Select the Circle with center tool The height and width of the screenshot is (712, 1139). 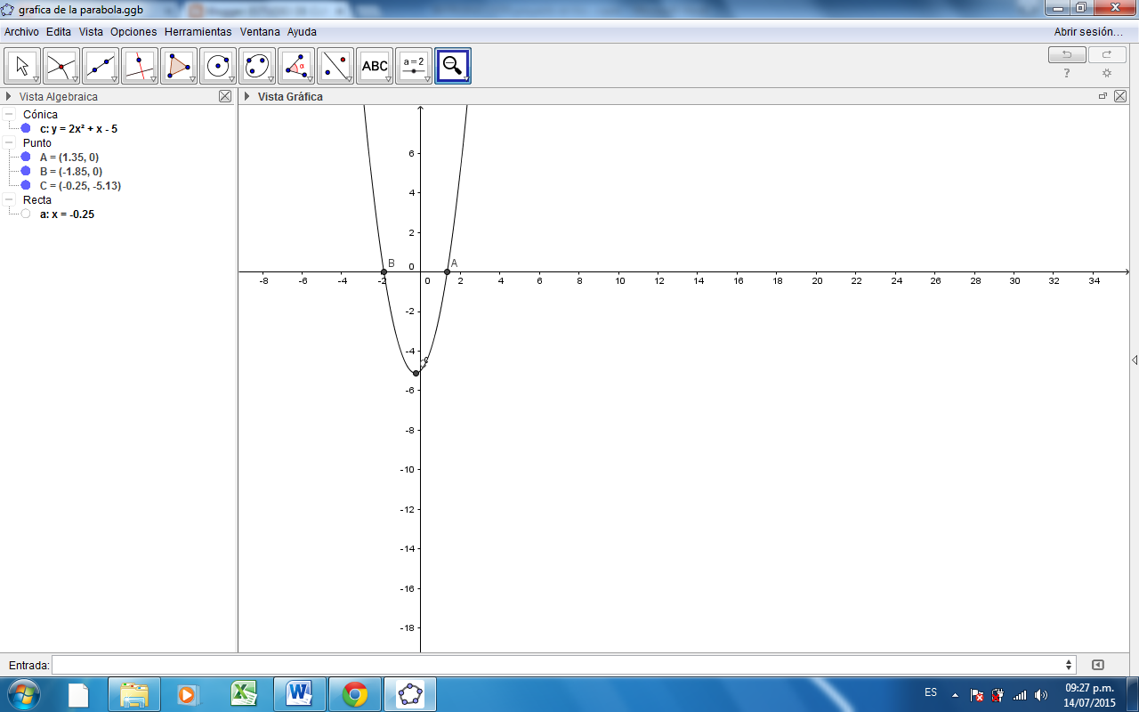coord(218,65)
